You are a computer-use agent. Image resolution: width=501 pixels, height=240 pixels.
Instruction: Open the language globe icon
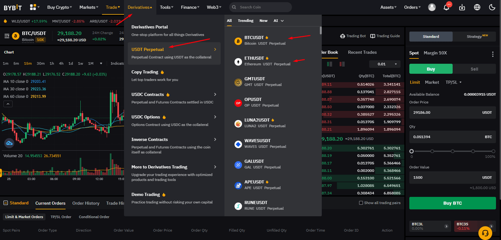[476, 7]
